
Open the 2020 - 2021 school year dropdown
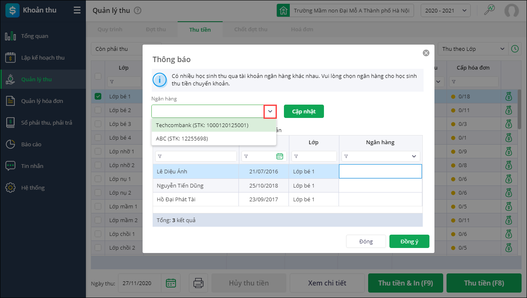click(446, 10)
